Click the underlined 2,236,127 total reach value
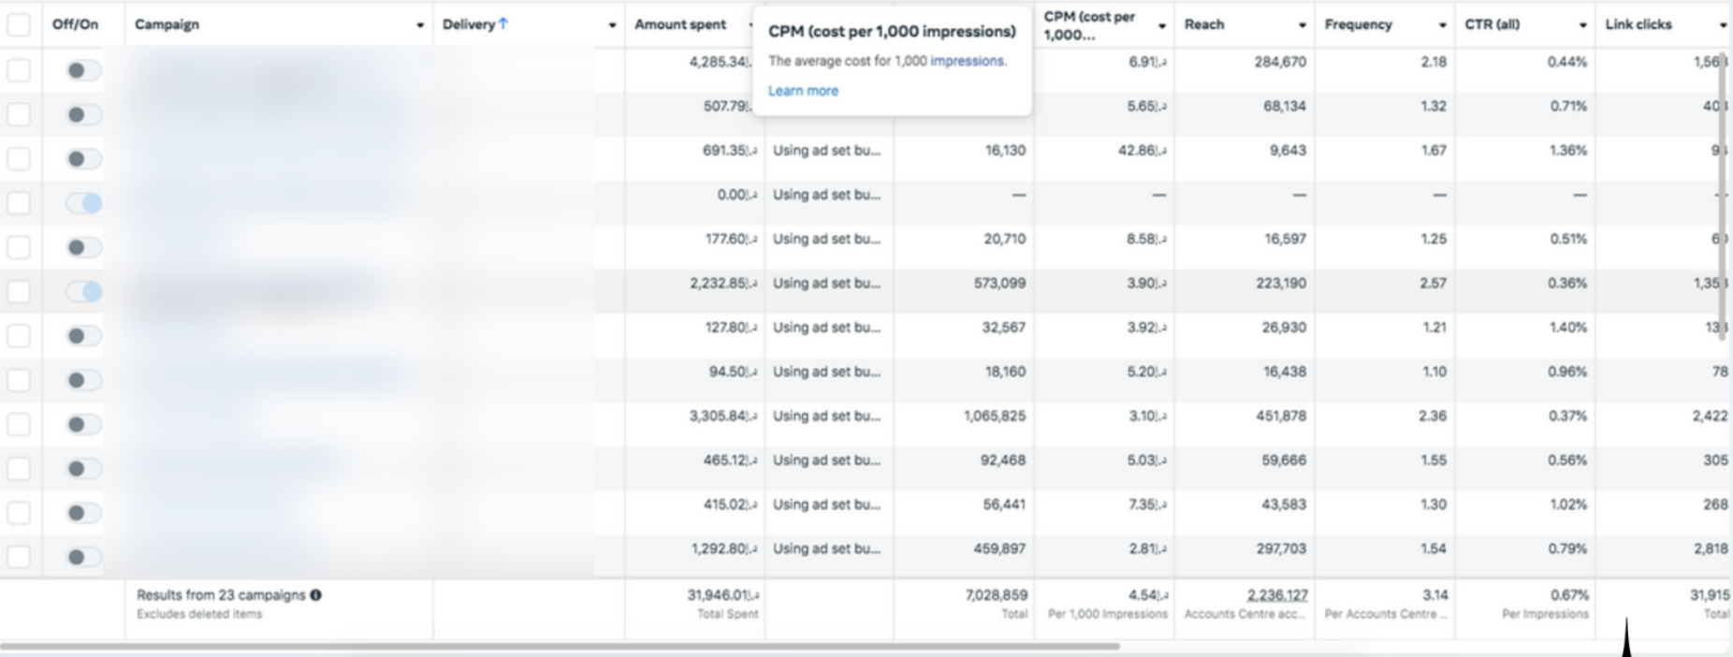The height and width of the screenshot is (657, 1733). pos(1277,595)
